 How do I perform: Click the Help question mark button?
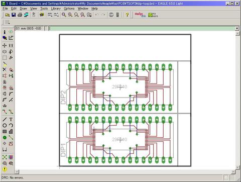127,15
